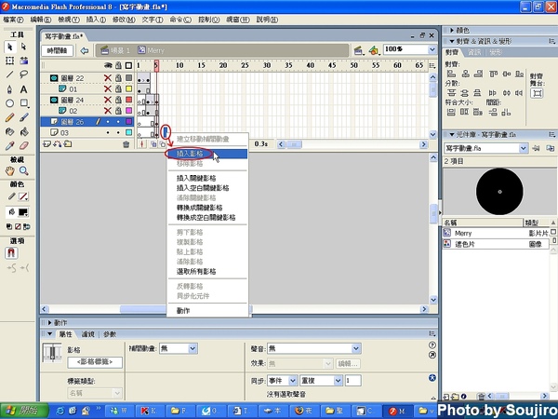Click the Insert Layer Folder icon
Viewport: 558px width, 419px height.
tap(68, 144)
